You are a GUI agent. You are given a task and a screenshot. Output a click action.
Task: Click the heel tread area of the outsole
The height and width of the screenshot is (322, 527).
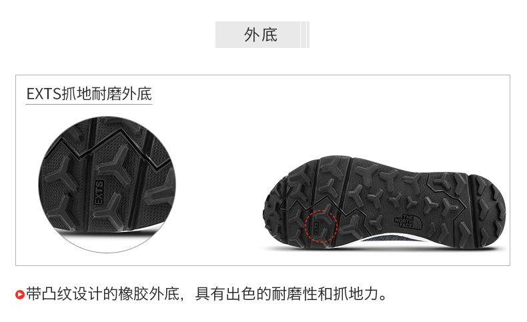(x=488, y=210)
